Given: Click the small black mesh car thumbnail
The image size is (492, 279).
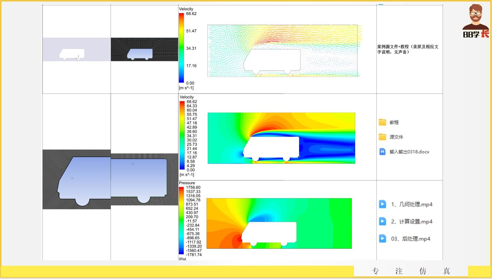Looking at the screenshot, I should tap(144, 49).
